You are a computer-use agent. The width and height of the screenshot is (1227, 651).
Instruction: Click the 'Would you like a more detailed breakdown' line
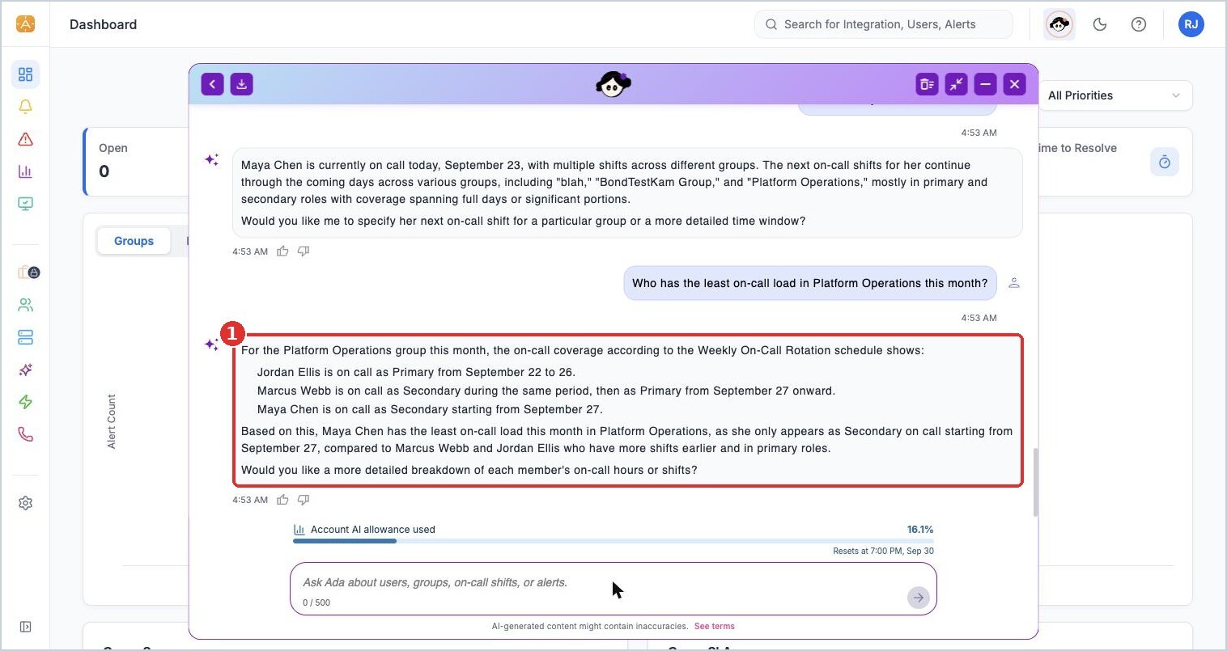tap(469, 470)
